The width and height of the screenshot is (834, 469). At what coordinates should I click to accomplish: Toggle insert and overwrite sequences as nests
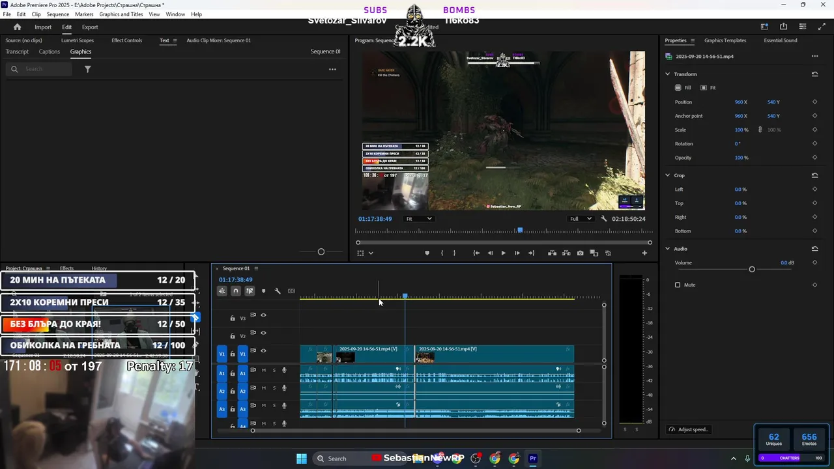[x=222, y=291]
